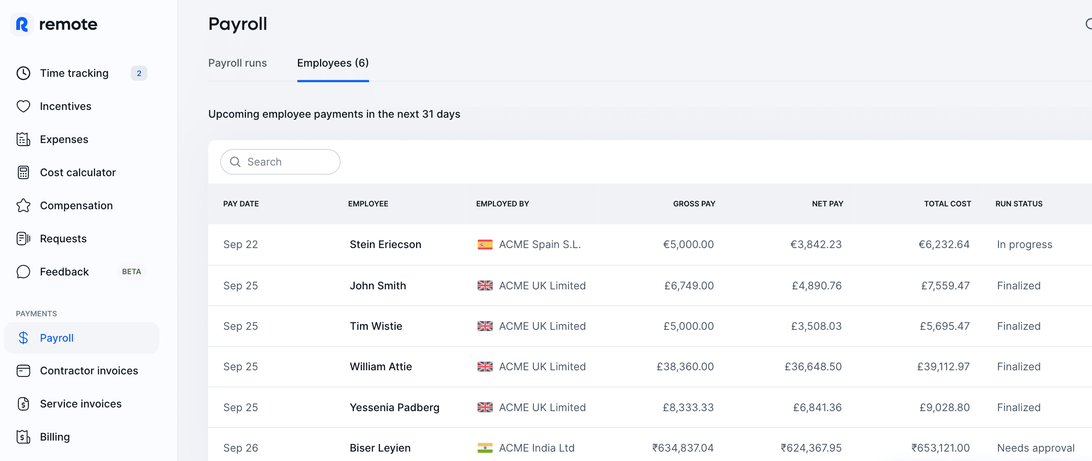Click the GROSS PAY column header
This screenshot has height=461, width=1092.
(694, 204)
